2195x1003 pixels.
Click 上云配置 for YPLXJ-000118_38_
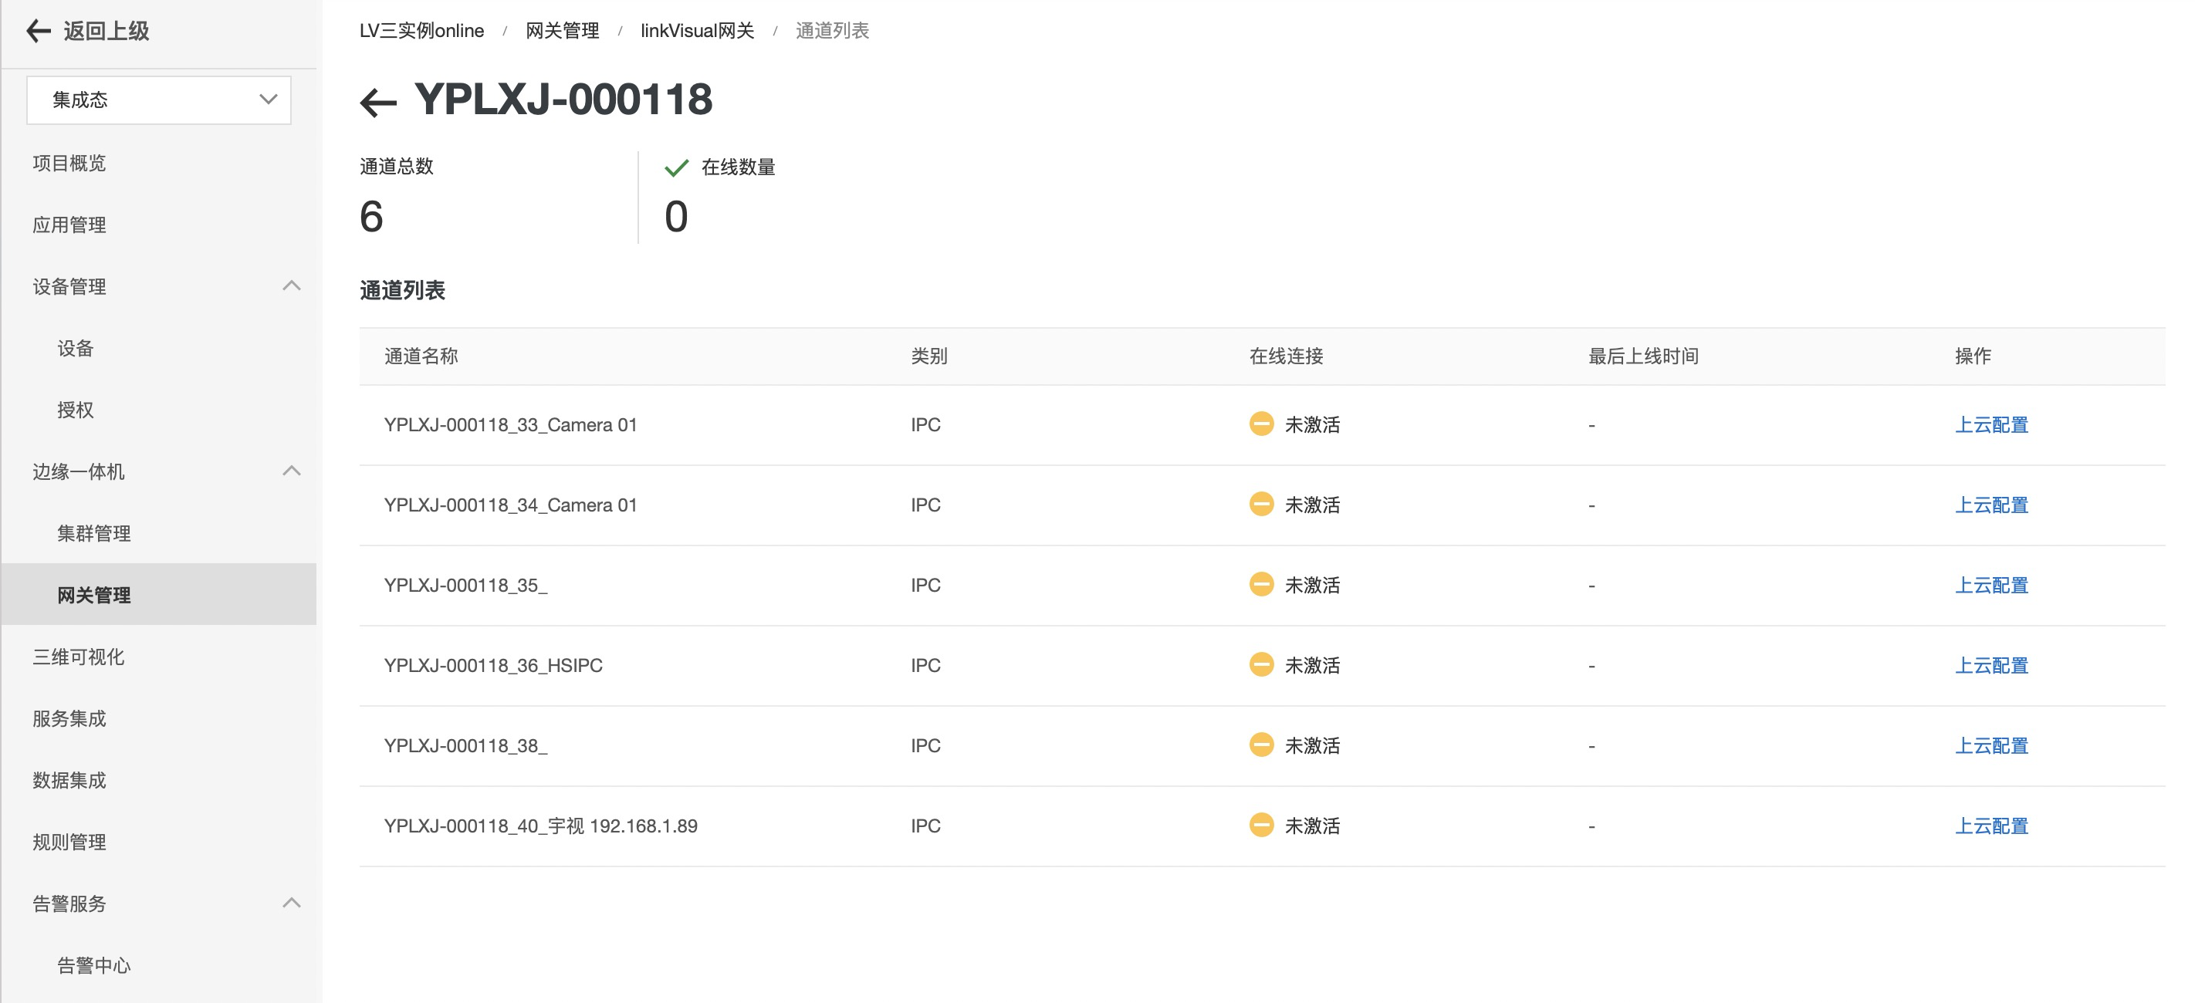(1991, 745)
